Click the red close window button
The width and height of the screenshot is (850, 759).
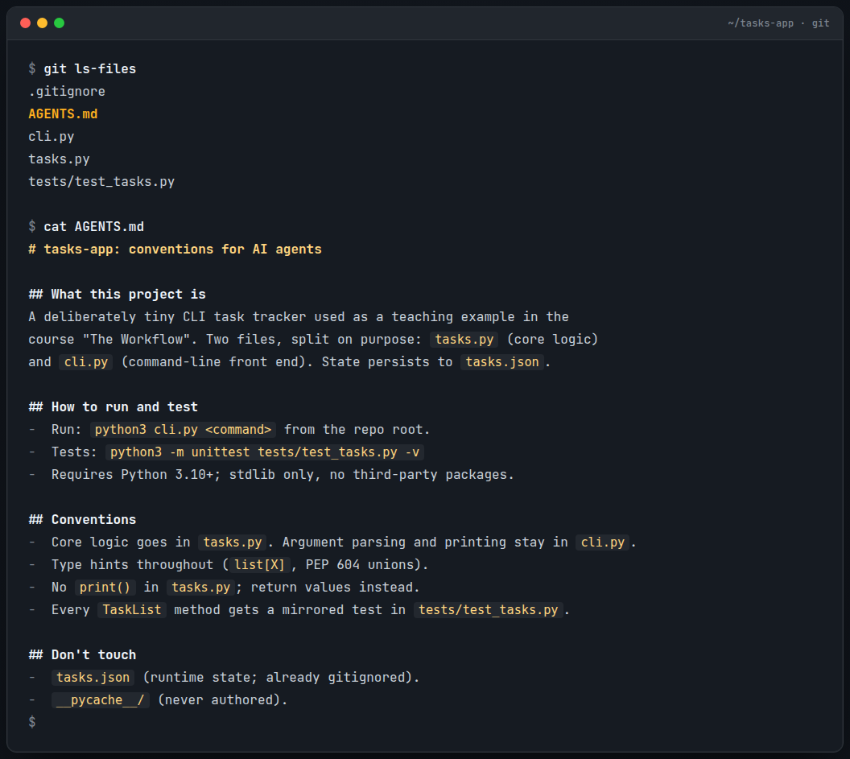(25, 23)
